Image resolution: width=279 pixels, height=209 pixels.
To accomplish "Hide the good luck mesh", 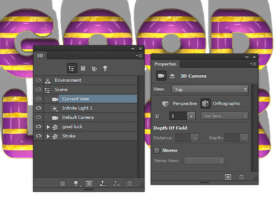I will pos(39,126).
